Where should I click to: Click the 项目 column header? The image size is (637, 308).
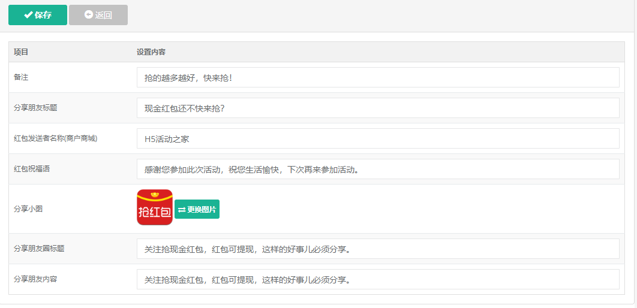(x=21, y=52)
